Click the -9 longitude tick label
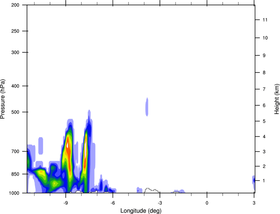This screenshot has height=214, width=280. pyautogui.click(x=66, y=203)
